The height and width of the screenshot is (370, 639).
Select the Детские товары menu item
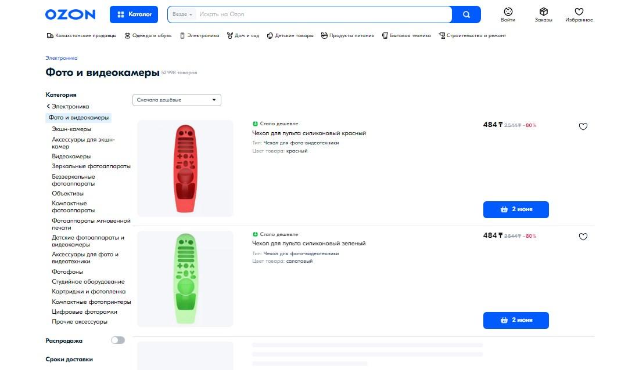290,35
